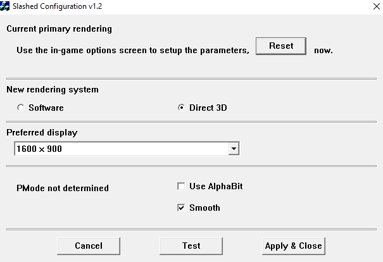Choose Direct 3D rendering system

(182, 108)
